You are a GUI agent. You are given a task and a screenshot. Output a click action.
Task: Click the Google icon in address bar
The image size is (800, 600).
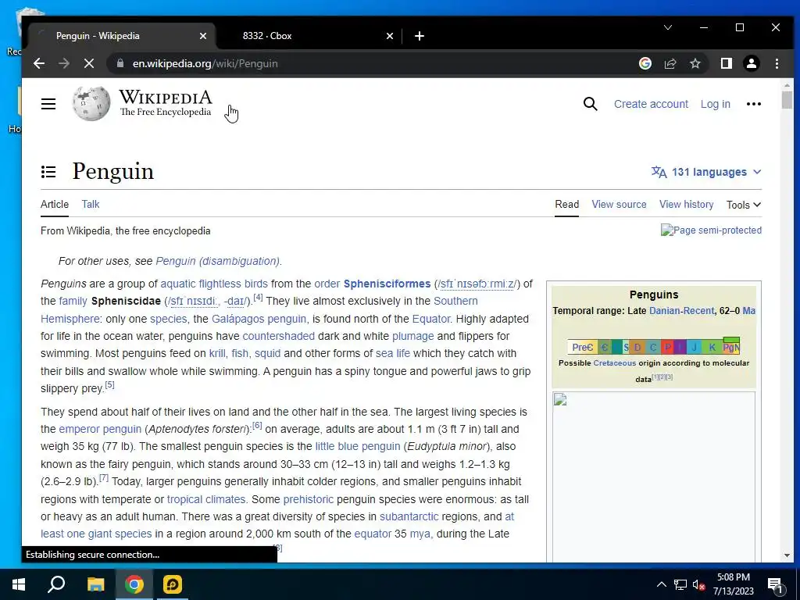645,63
